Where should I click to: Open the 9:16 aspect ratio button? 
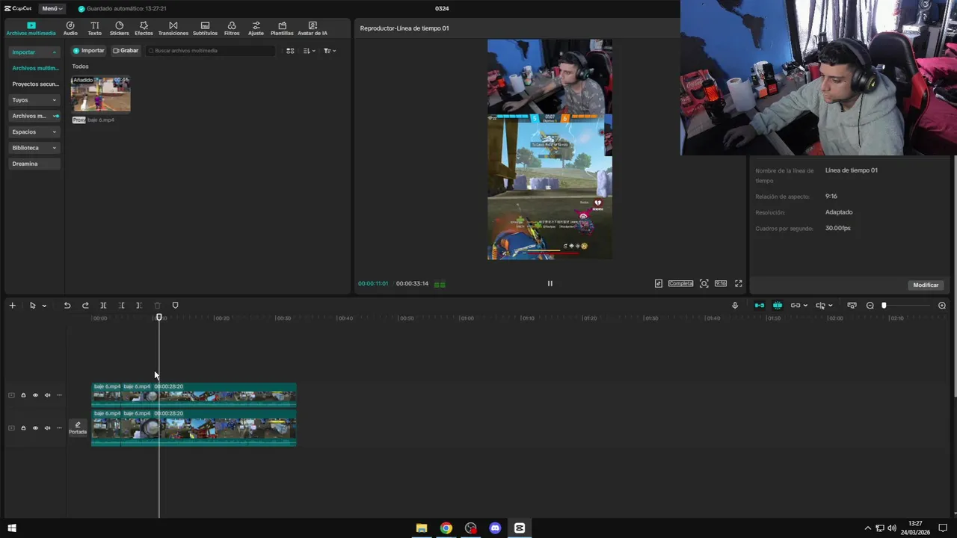[x=721, y=283]
